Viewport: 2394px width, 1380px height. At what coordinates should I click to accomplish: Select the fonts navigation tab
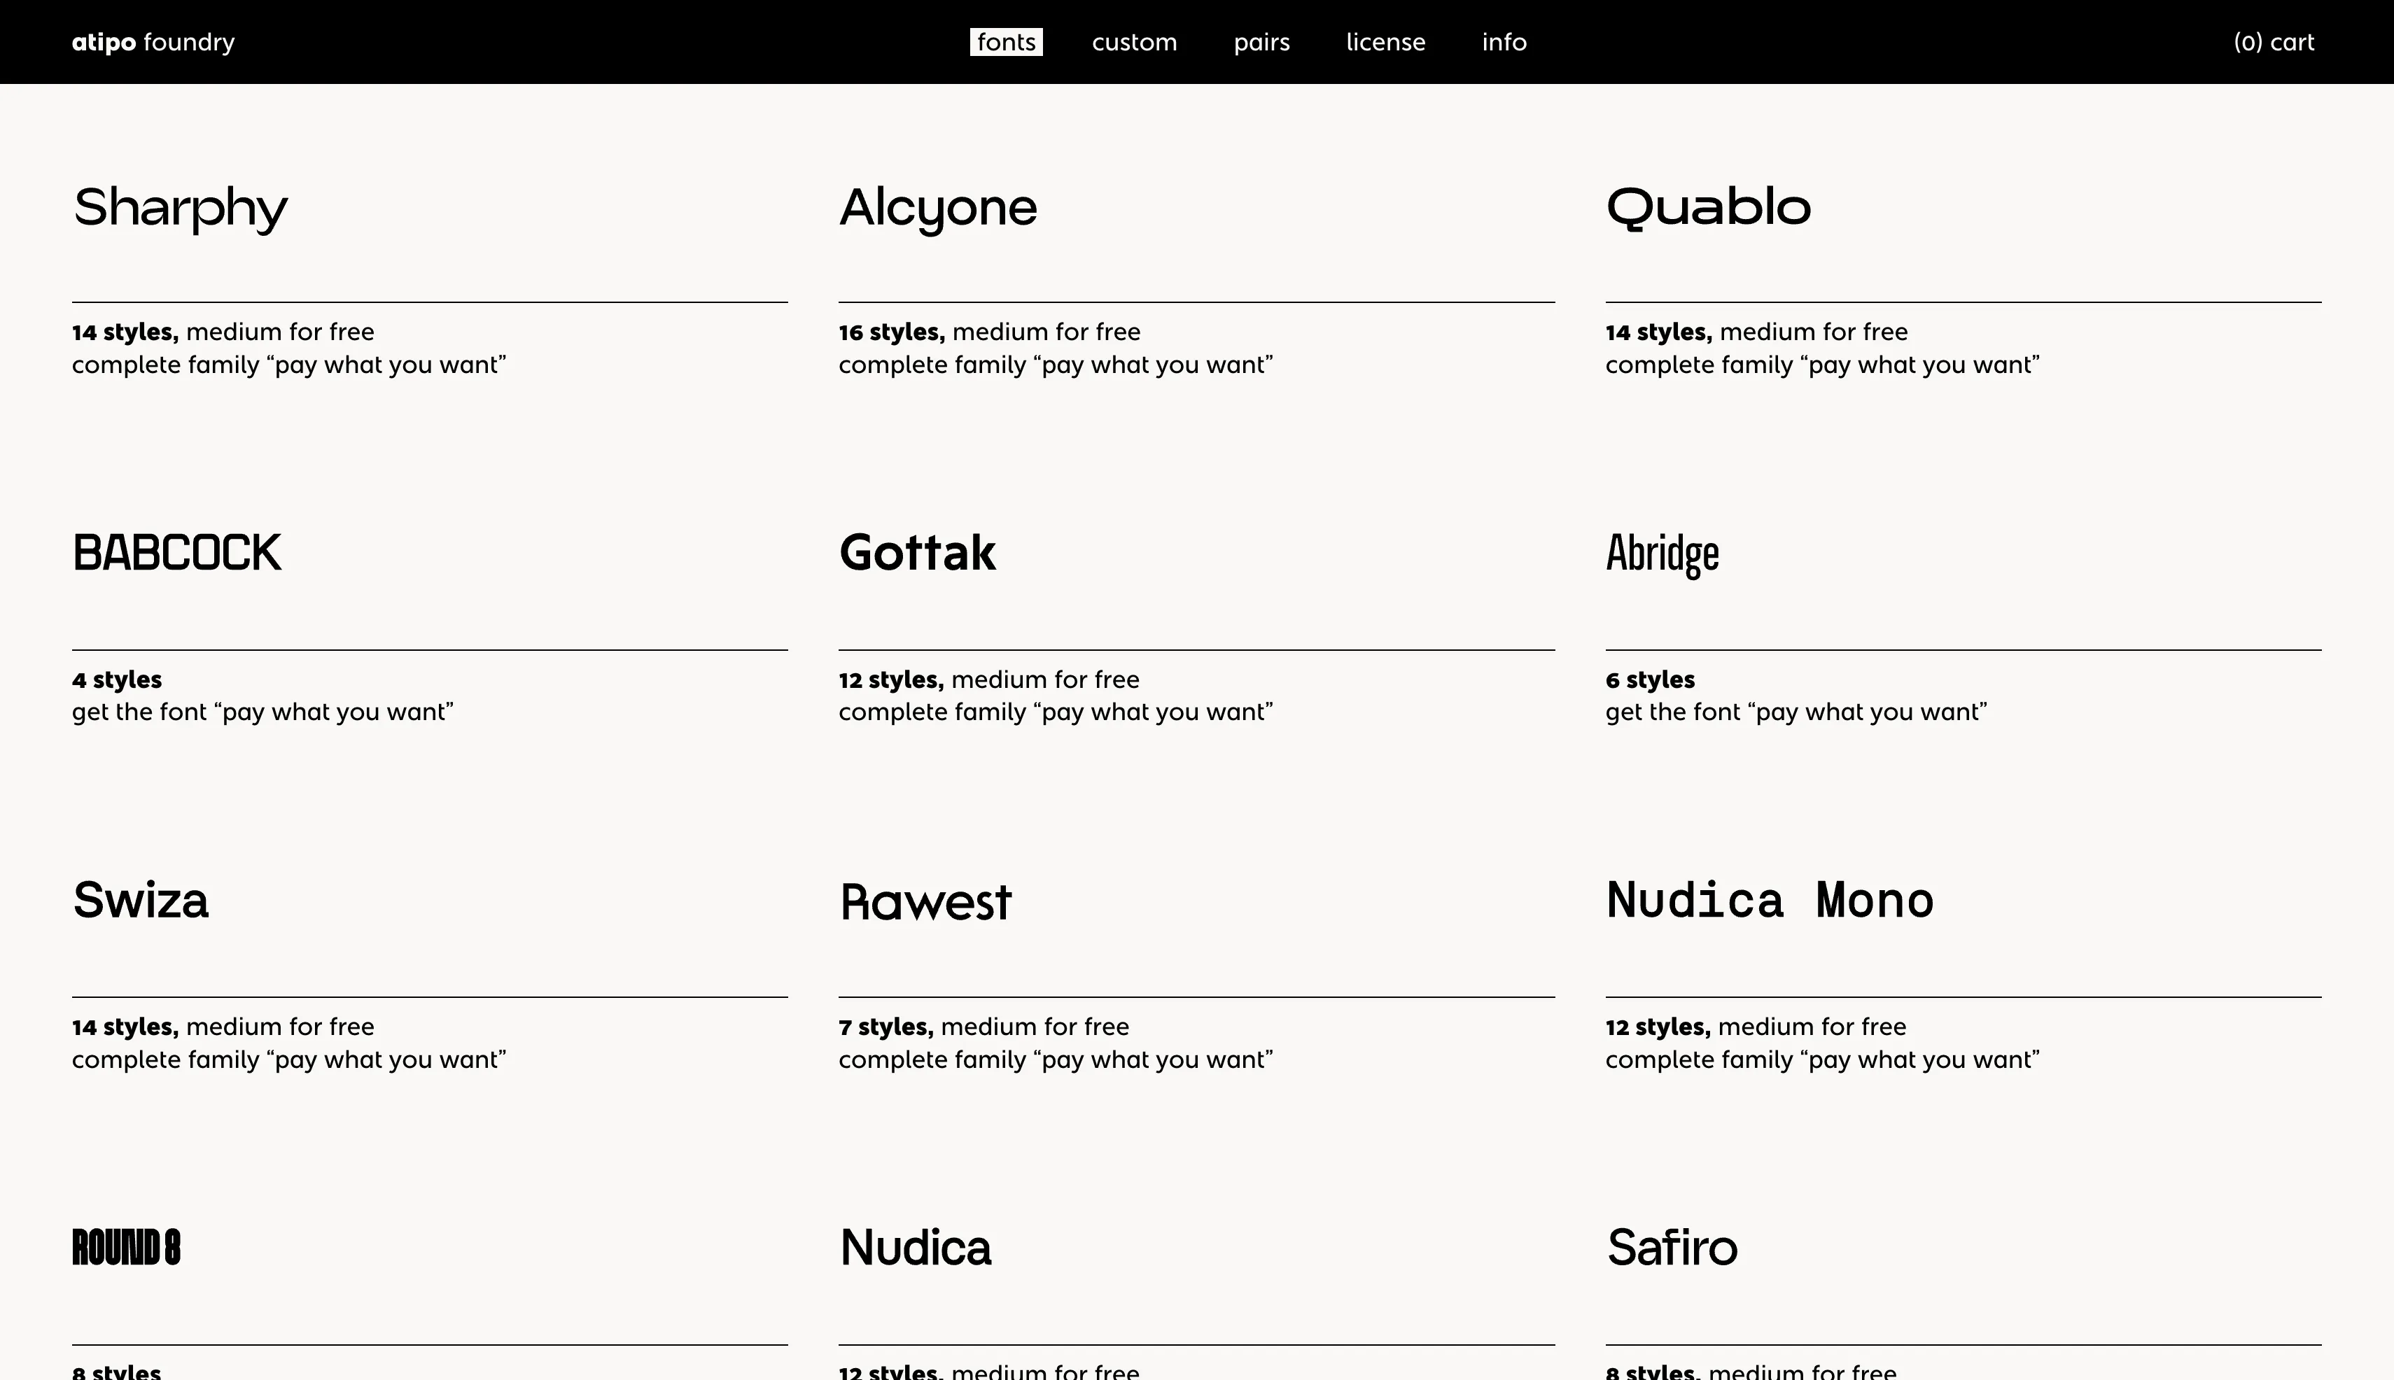coord(1005,42)
